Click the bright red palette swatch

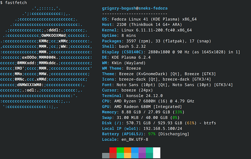[113, 150]
